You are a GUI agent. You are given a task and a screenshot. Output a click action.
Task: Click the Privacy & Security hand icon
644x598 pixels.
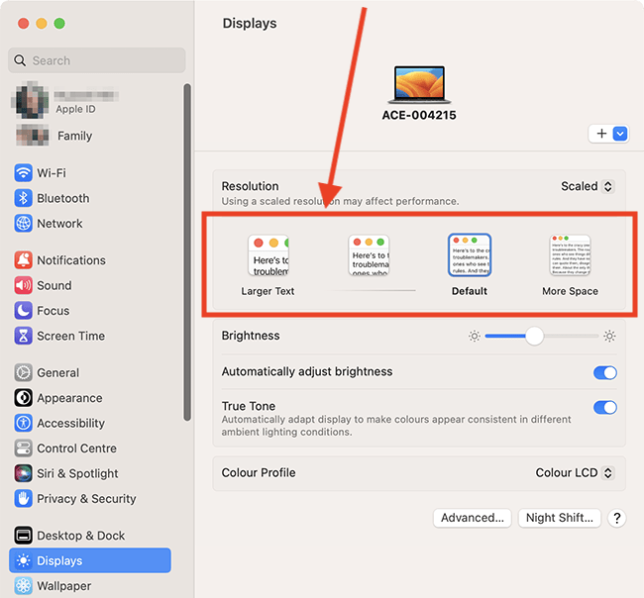[24, 499]
